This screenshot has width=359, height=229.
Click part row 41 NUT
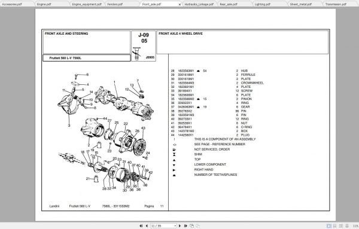coord(209,123)
